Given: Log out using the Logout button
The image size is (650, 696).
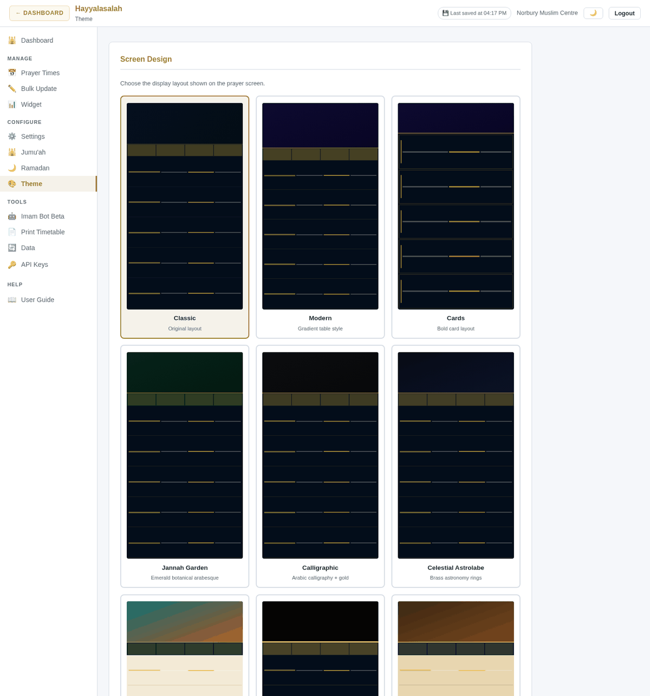Looking at the screenshot, I should [x=625, y=13].
